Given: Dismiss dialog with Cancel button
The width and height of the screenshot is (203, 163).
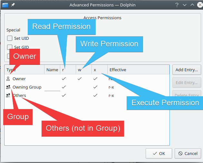Looking at the screenshot, I should click(x=188, y=153).
